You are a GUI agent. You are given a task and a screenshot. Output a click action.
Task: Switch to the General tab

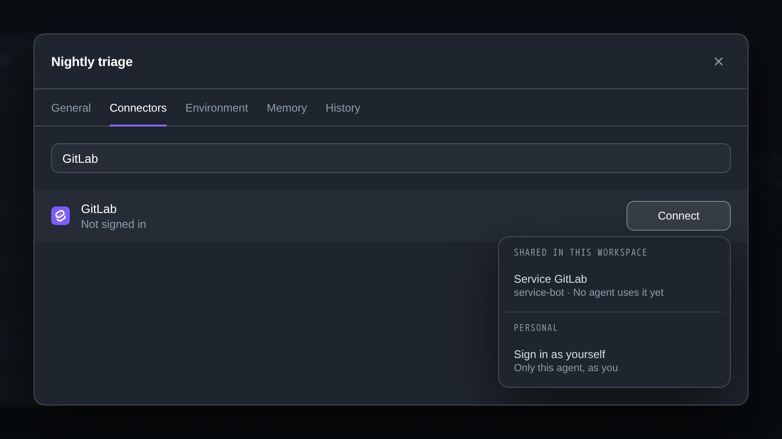(71, 108)
